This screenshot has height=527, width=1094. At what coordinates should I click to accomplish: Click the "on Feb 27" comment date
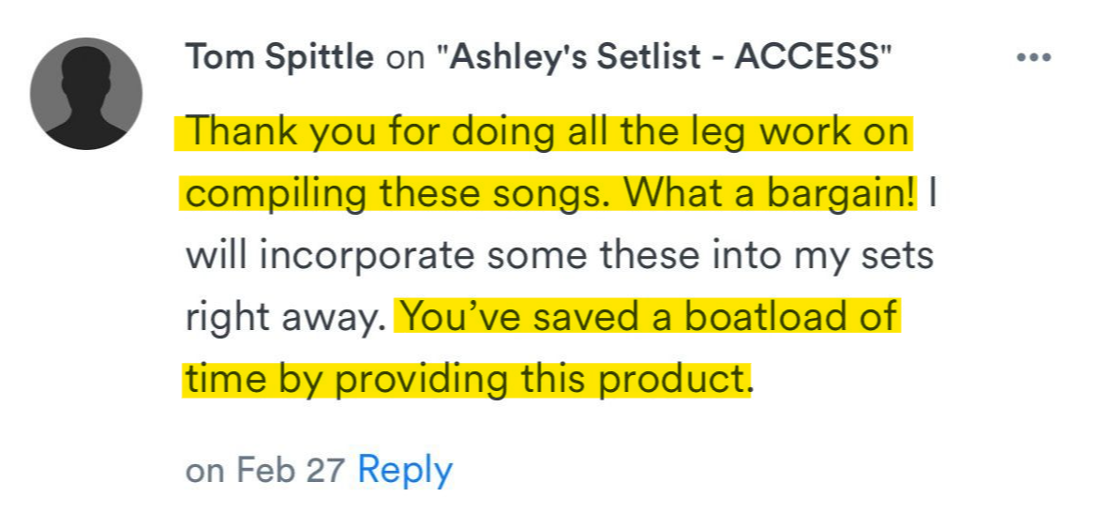point(265,469)
